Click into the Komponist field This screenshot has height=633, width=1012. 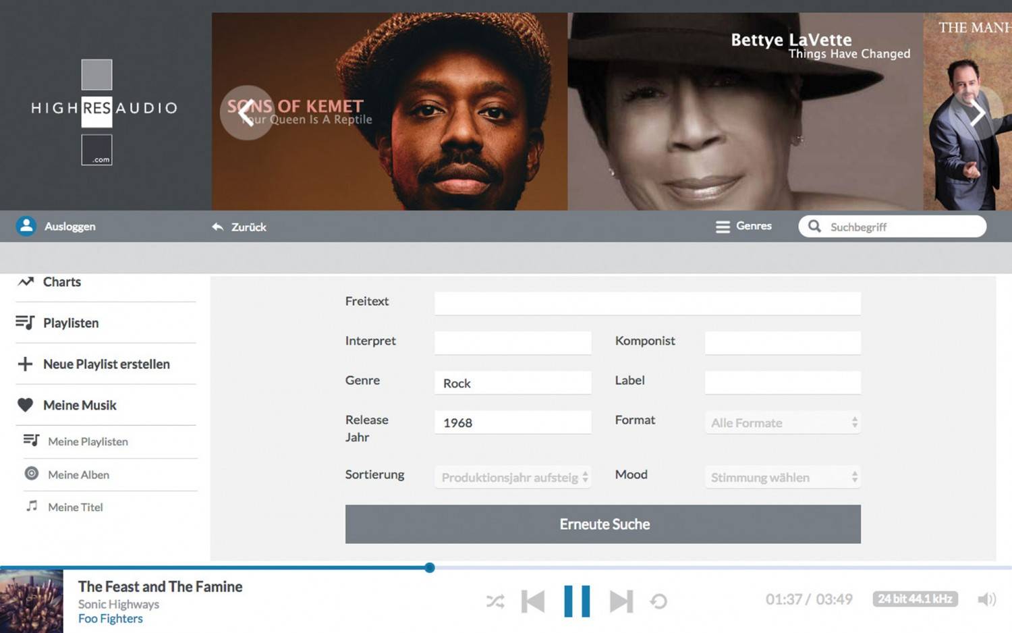coord(783,343)
